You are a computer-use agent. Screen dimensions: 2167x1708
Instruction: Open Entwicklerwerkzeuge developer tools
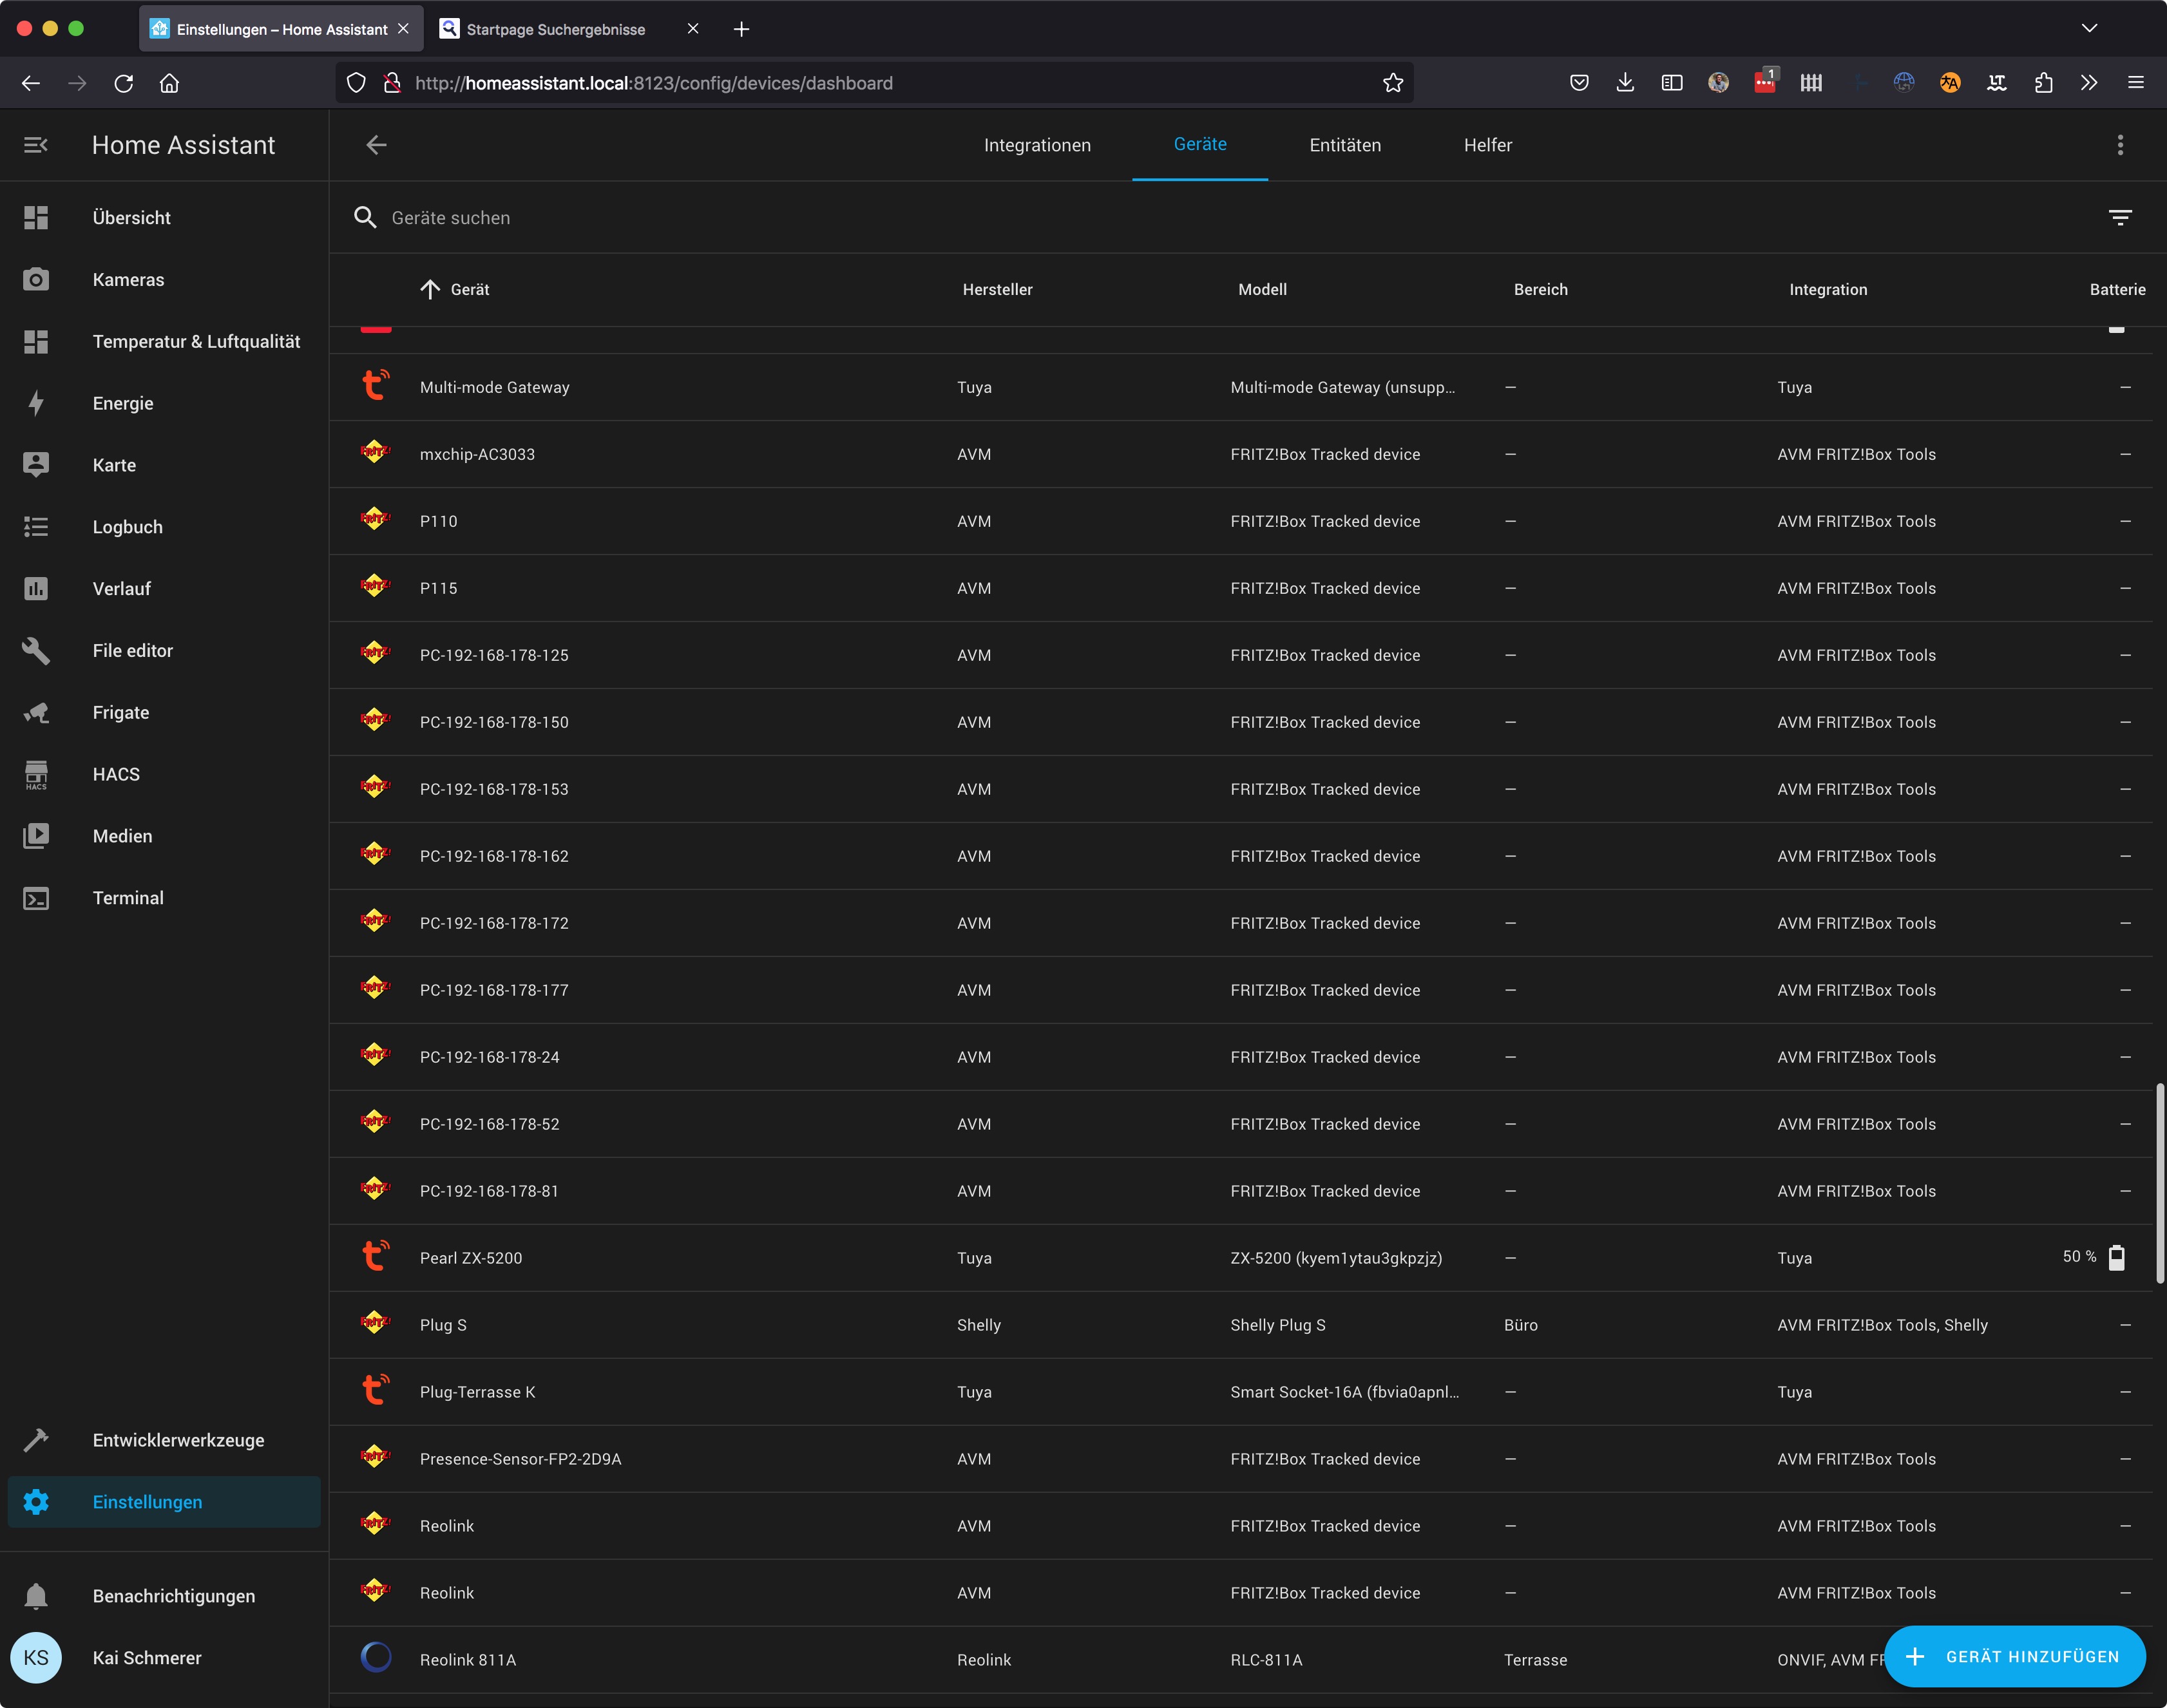coord(178,1440)
